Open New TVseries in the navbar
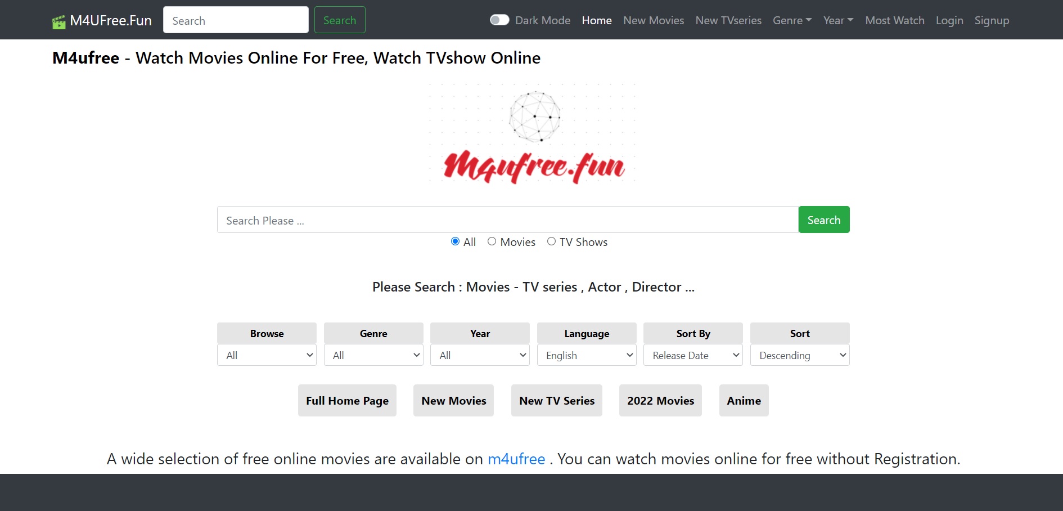This screenshot has width=1063, height=511. pyautogui.click(x=728, y=20)
